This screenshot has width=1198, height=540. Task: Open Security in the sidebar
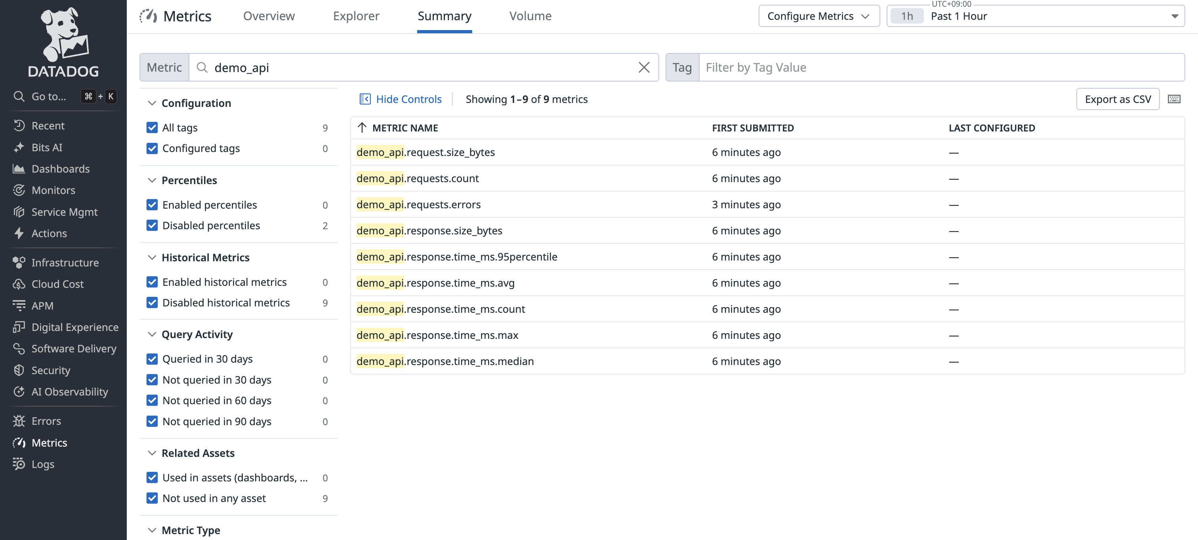(51, 371)
